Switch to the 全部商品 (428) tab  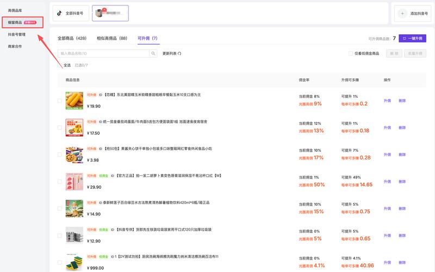pyautogui.click(x=72, y=39)
